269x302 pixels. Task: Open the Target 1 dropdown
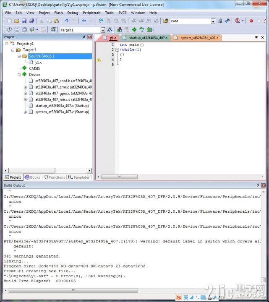click(103, 30)
